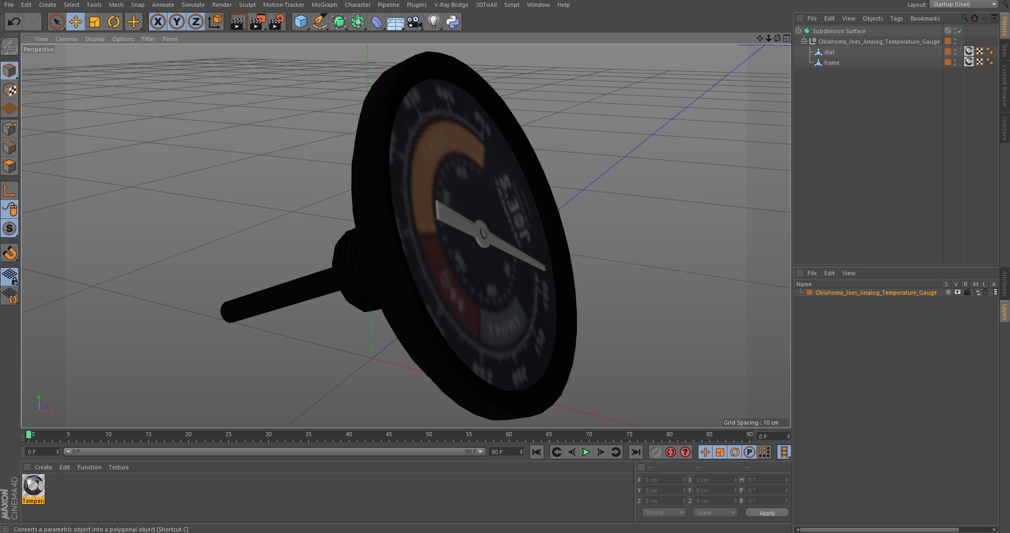Toggle Enable Snap magnet icon
This screenshot has height=533, width=1010.
9,253
